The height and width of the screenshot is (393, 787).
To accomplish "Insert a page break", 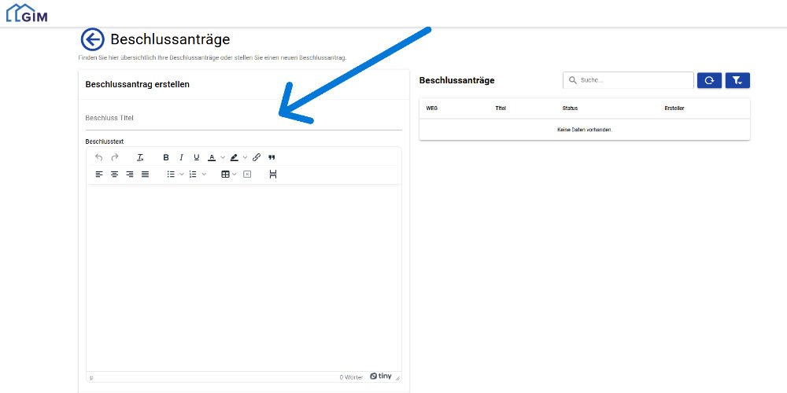I will [273, 174].
